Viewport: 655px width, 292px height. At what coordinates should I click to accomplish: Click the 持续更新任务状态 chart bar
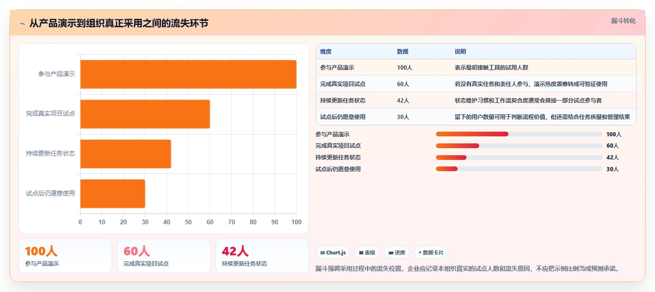point(126,154)
